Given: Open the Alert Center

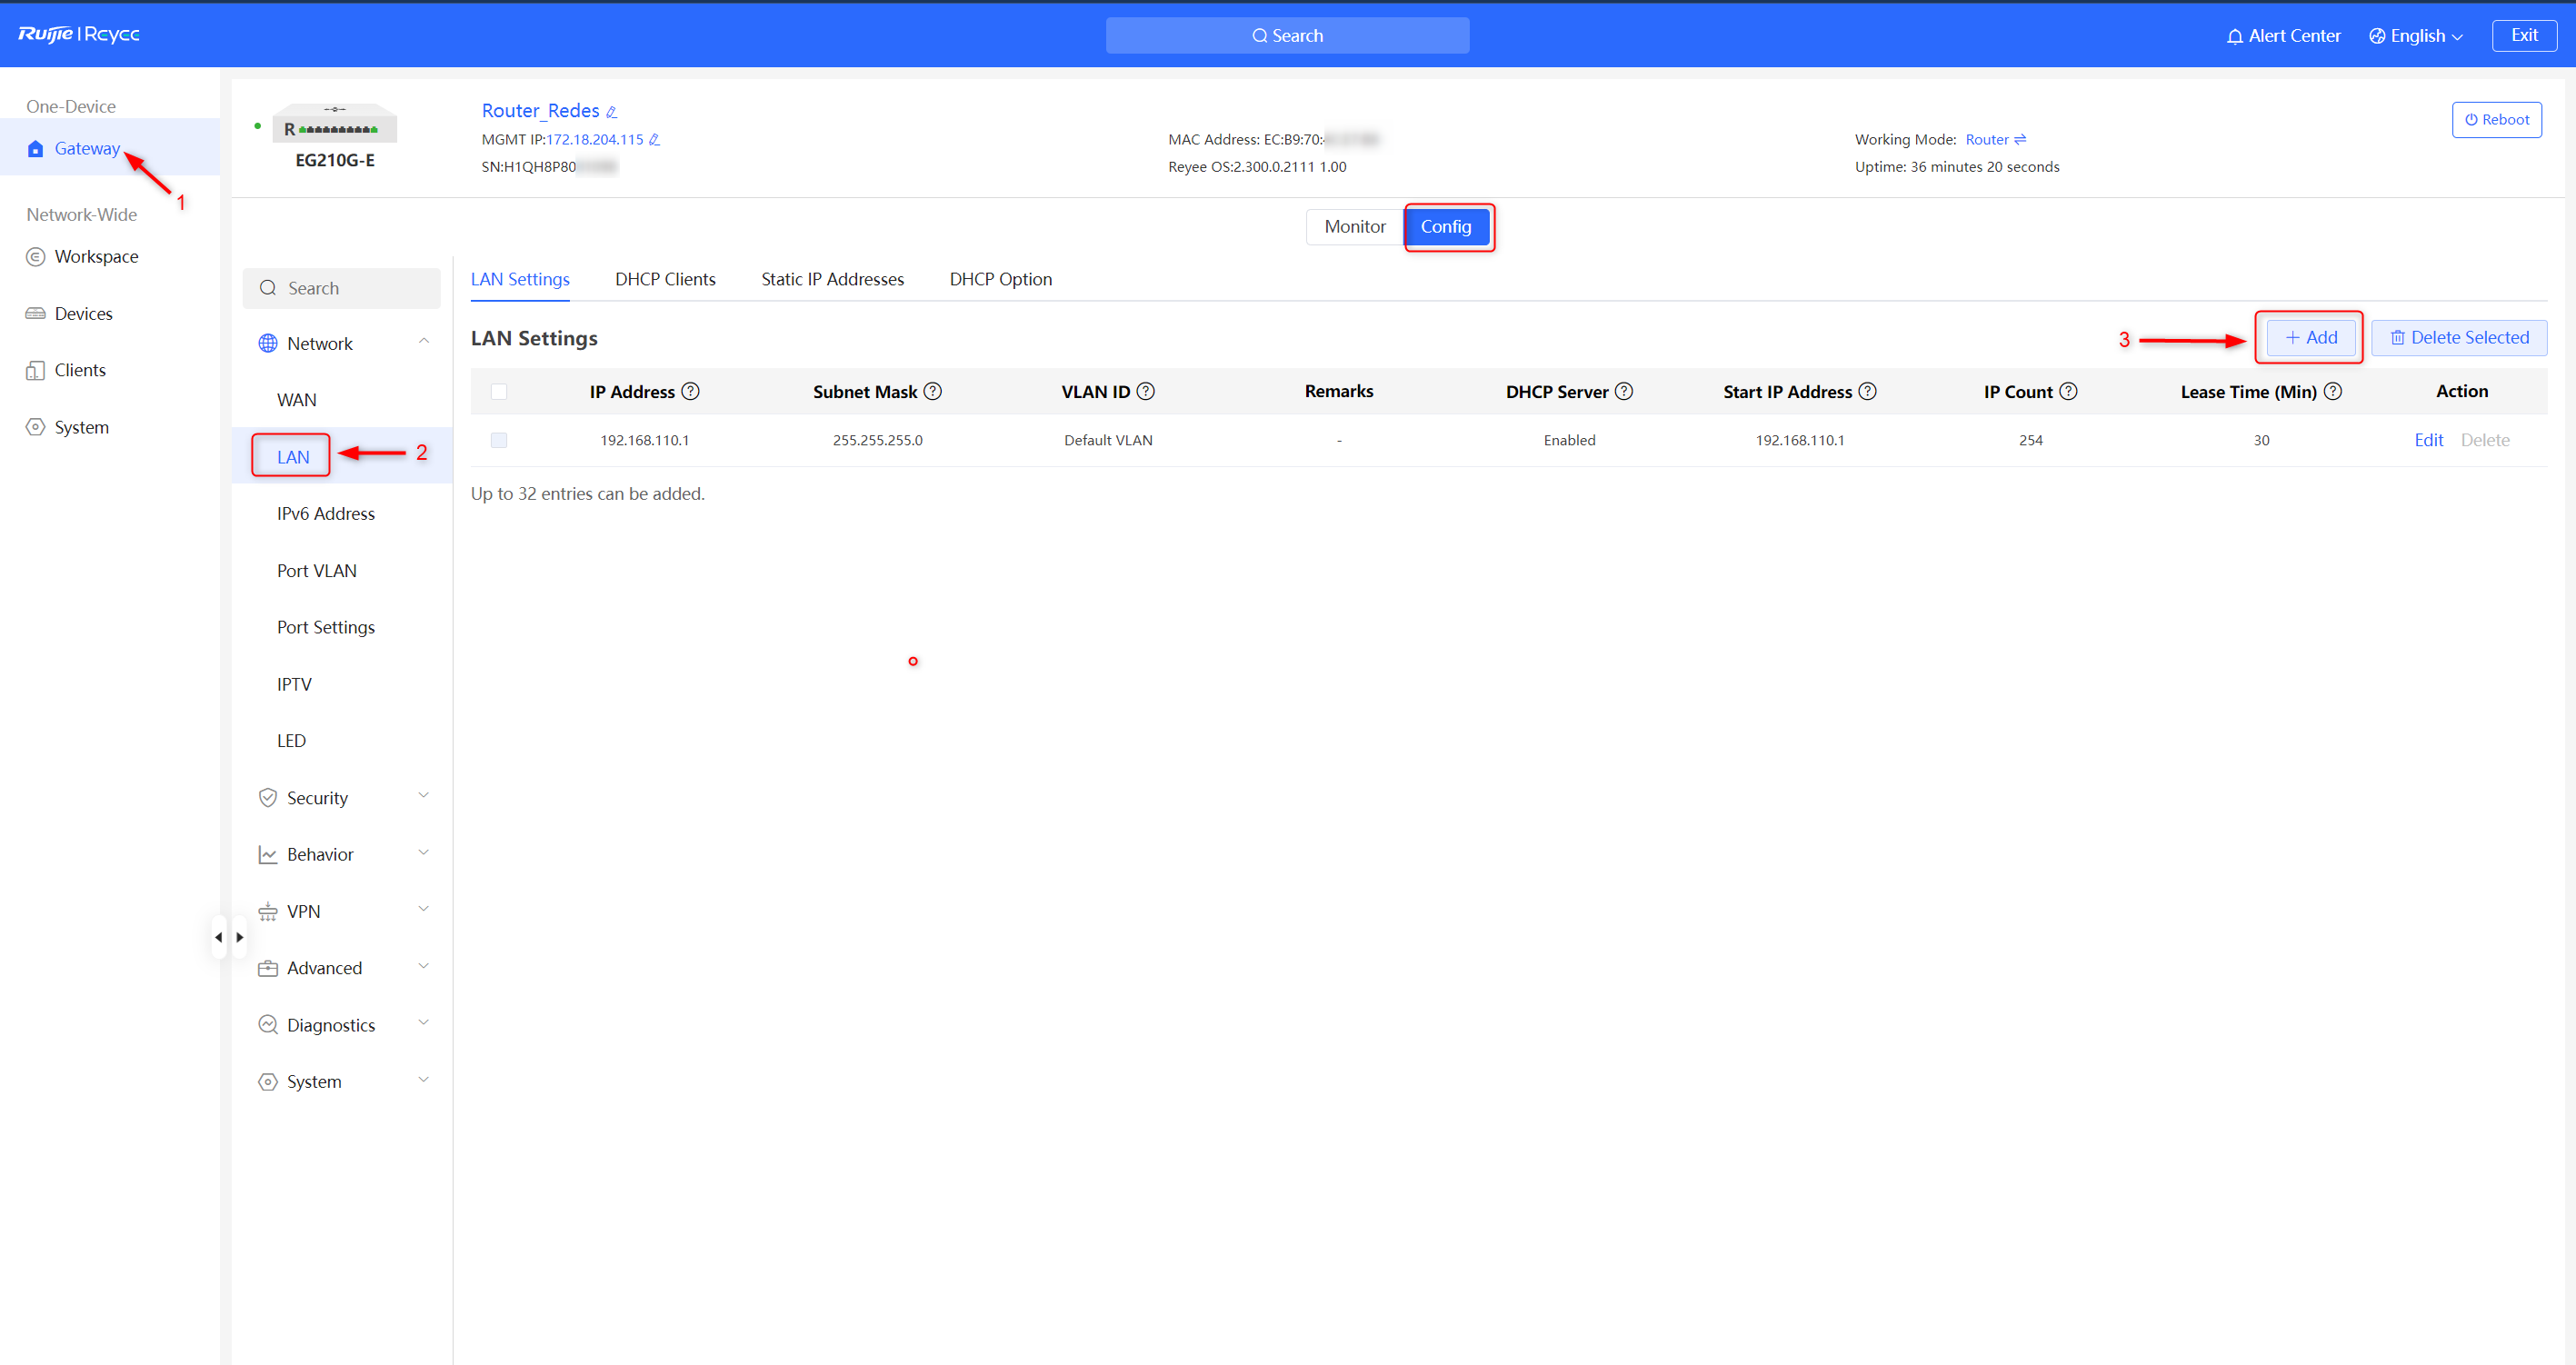Looking at the screenshot, I should pos(2283,35).
